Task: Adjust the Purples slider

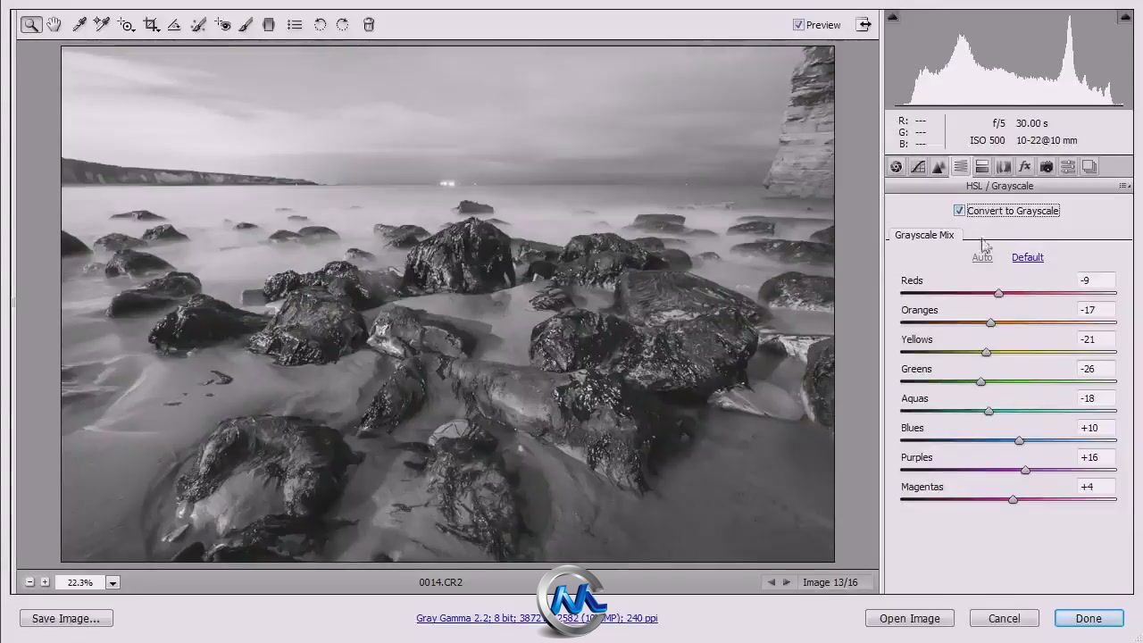Action: 1025,470
